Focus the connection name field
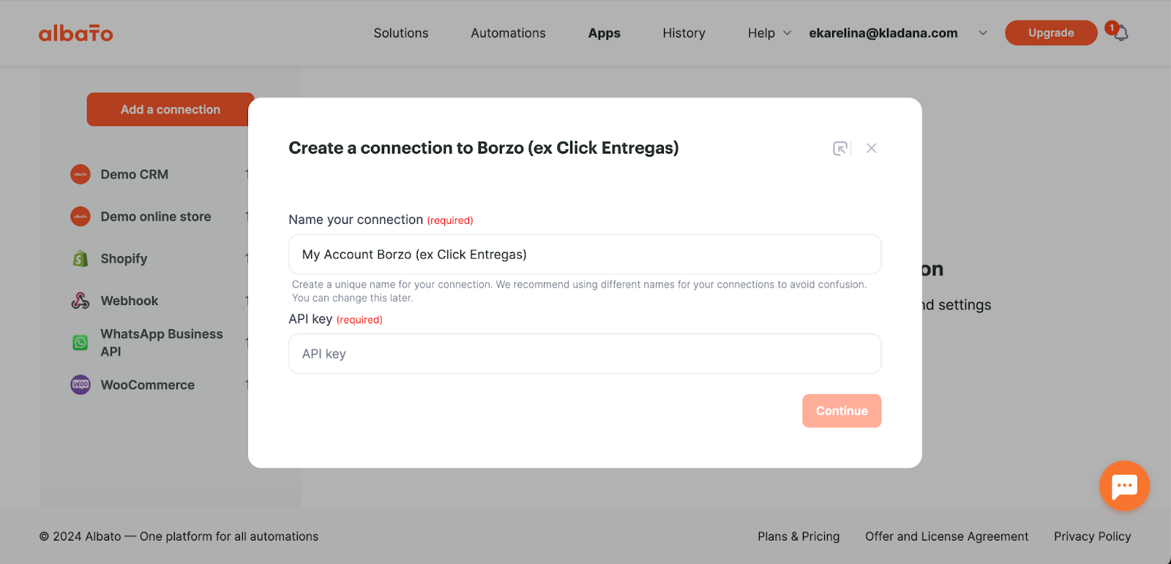Screen dimensions: 1171x564 585,255
